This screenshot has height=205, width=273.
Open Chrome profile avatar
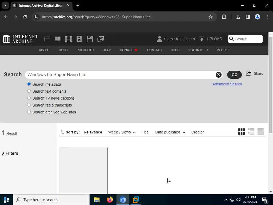point(258,17)
